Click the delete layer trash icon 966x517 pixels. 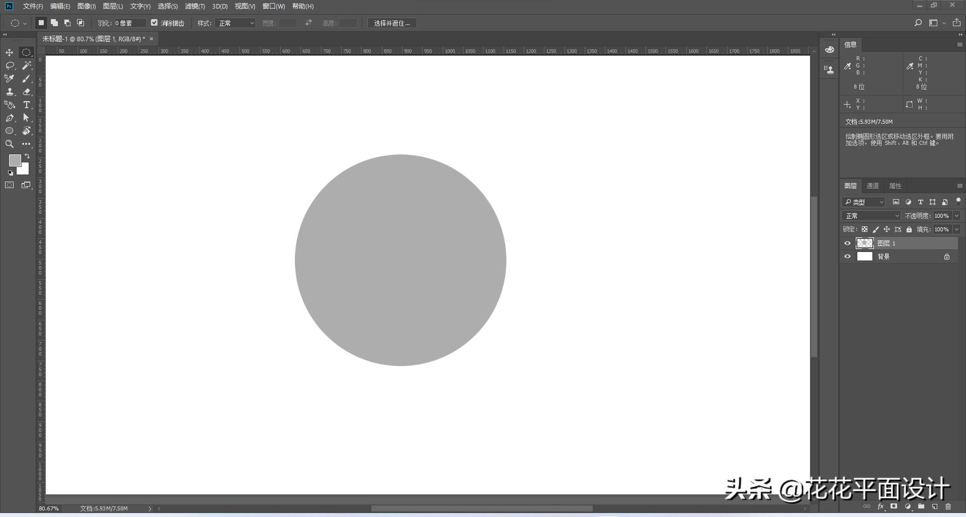tap(948, 506)
